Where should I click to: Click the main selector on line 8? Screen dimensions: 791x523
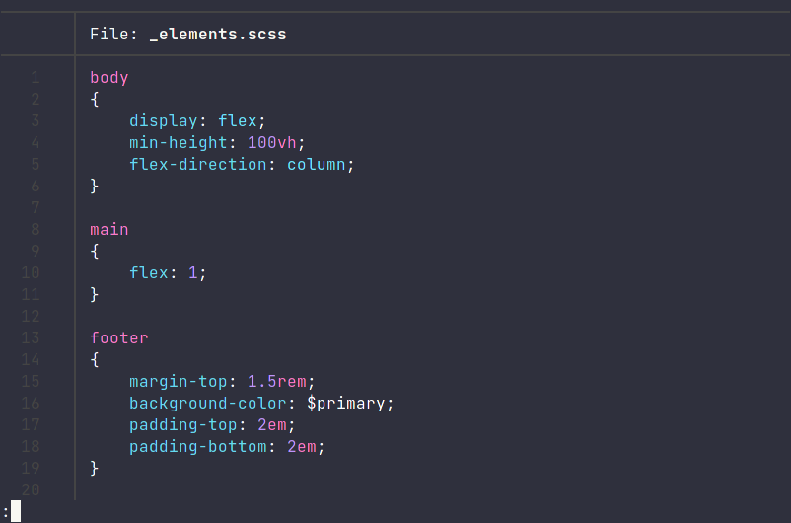108,230
